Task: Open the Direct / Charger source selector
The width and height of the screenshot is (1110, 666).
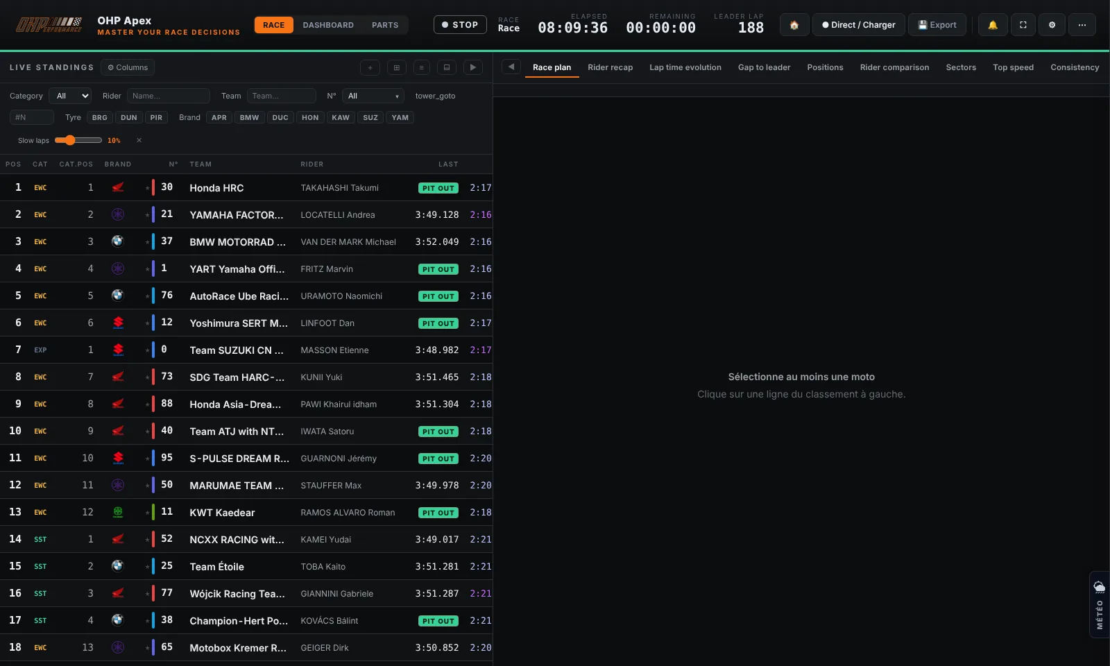Action: (x=859, y=25)
